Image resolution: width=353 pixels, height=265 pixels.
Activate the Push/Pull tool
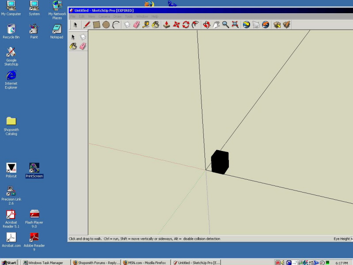tap(167, 25)
